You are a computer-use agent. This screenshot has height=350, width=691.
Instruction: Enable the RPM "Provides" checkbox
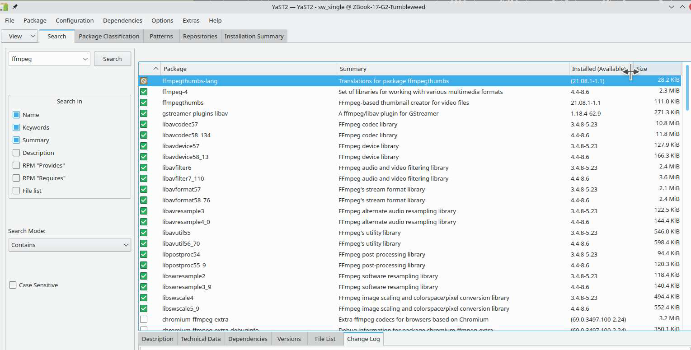coord(16,165)
